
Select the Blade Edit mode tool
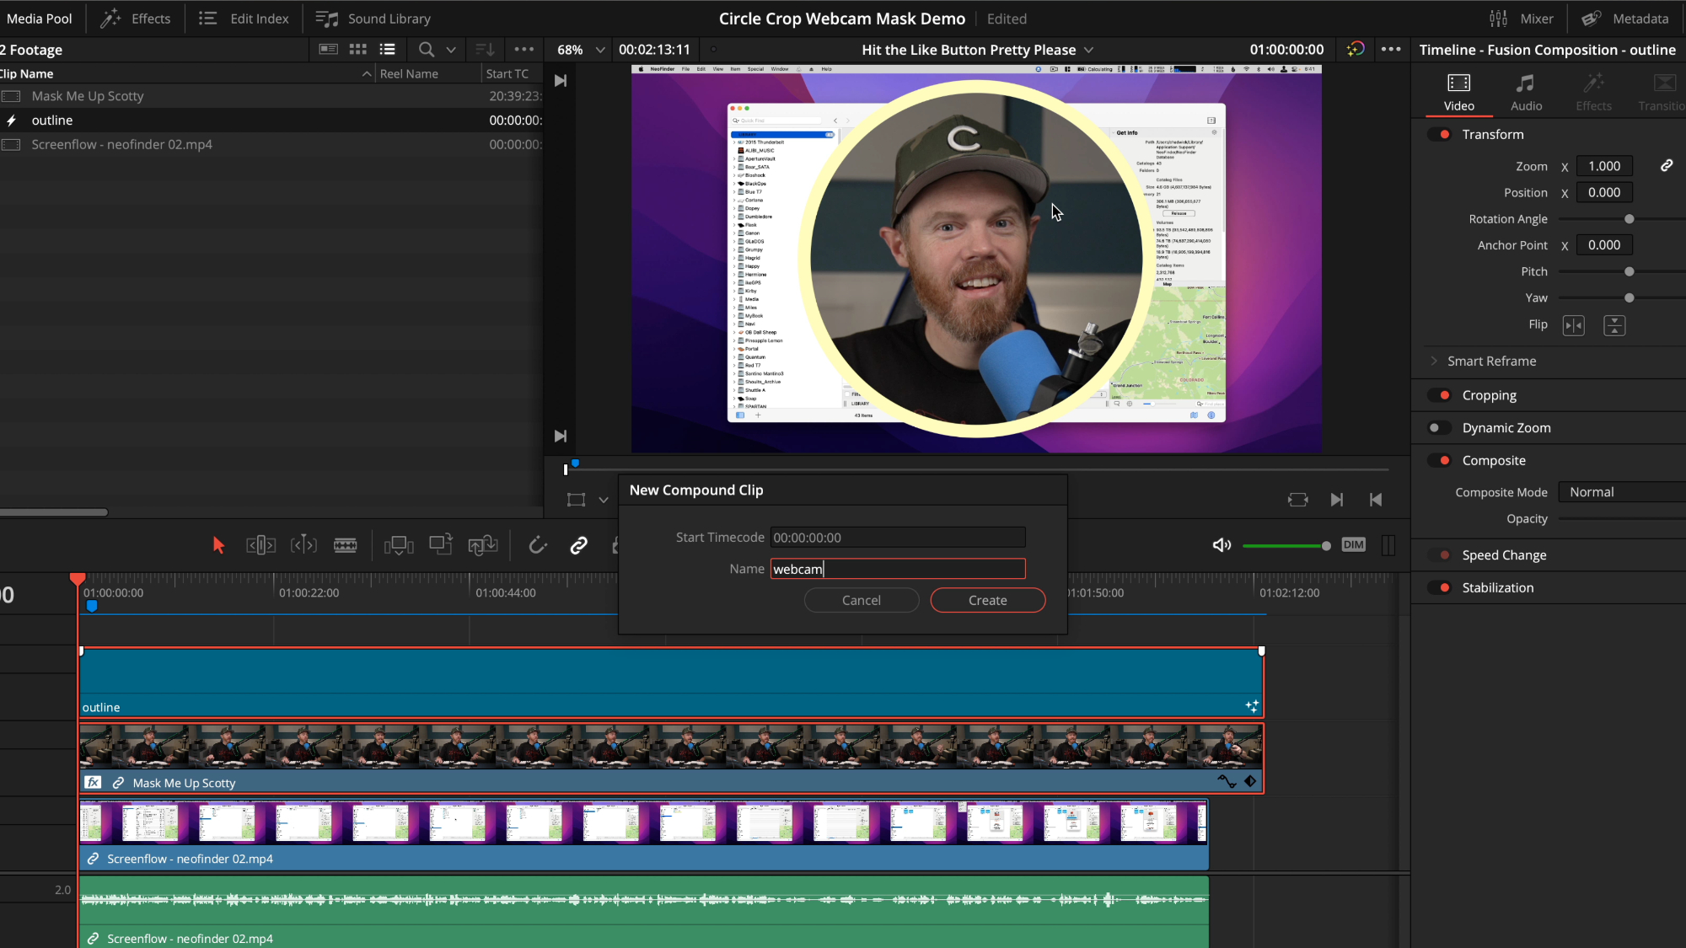tap(345, 544)
